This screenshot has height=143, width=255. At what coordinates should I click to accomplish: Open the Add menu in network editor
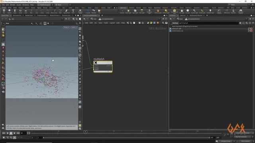click(x=86, y=23)
